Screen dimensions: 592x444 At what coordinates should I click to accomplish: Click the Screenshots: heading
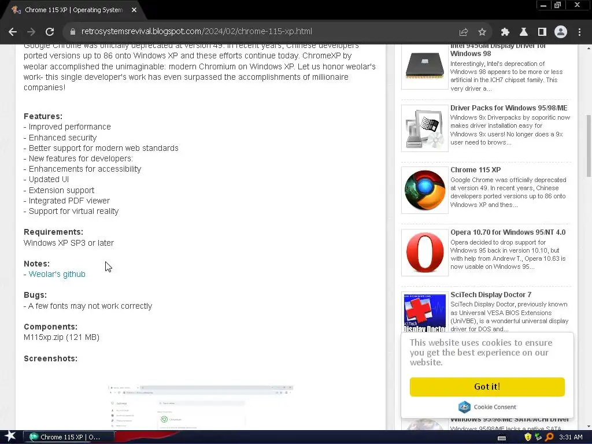[51, 358]
